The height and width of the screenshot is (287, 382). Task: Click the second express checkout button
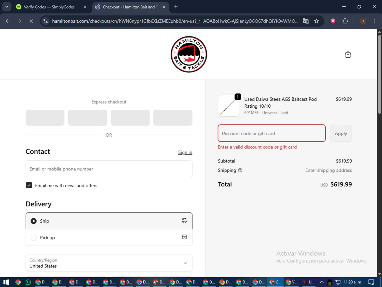click(88, 118)
